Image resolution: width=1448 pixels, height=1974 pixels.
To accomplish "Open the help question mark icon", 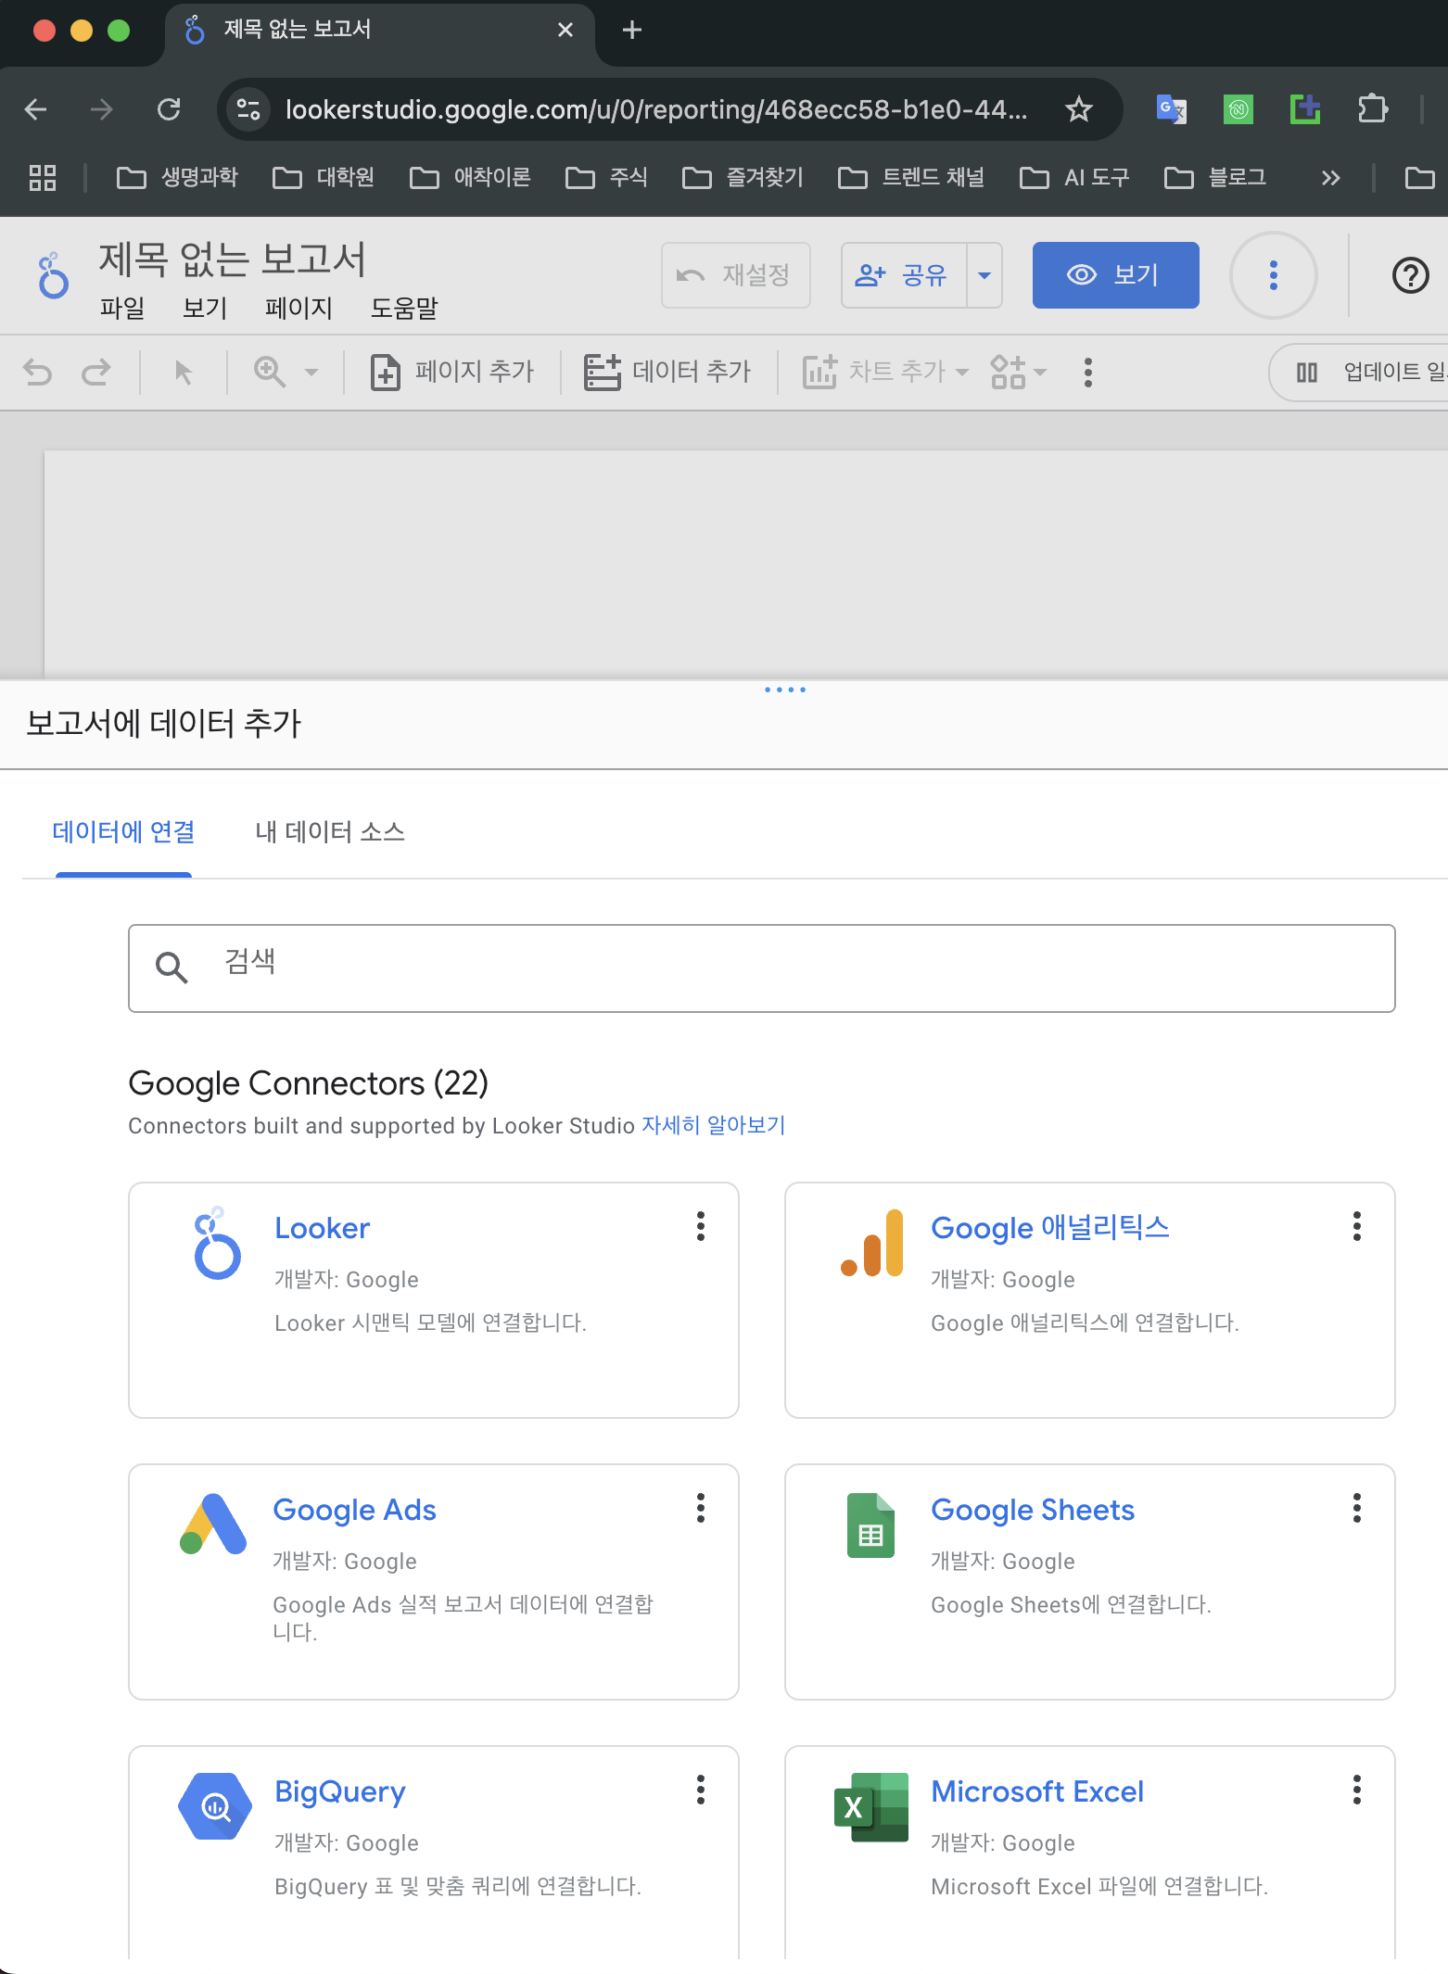I will 1410,275.
